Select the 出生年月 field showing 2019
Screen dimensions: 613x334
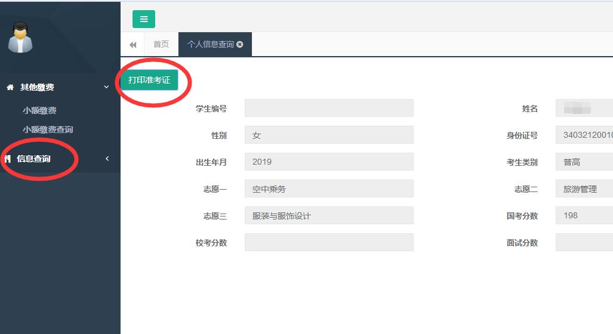point(329,162)
